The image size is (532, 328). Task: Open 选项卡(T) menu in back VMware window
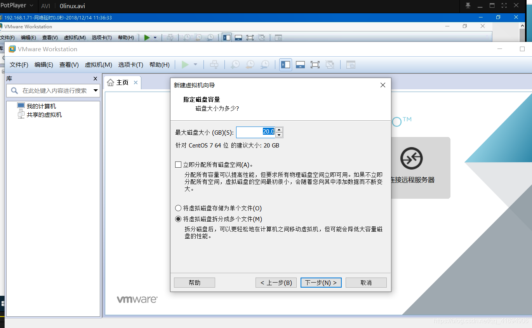pos(102,38)
